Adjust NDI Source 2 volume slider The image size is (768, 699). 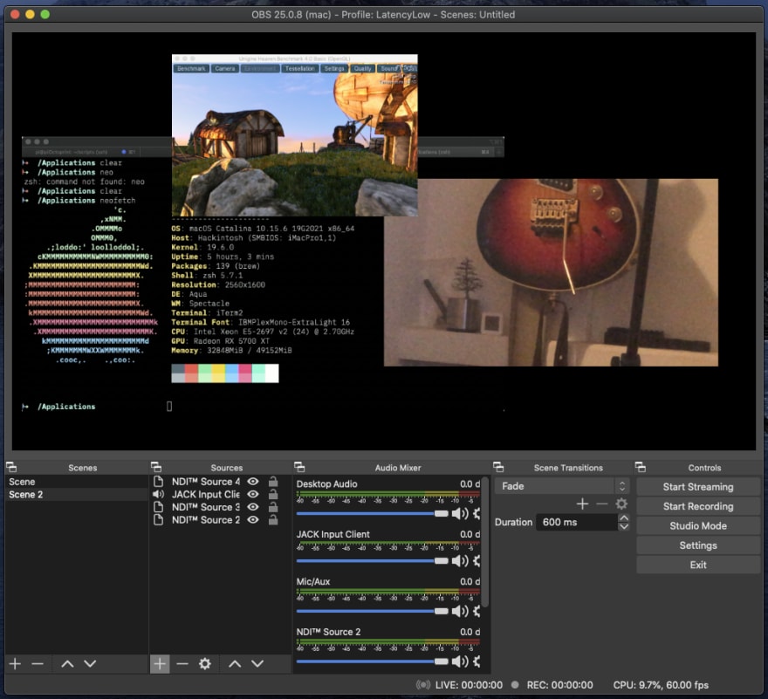pos(373,661)
